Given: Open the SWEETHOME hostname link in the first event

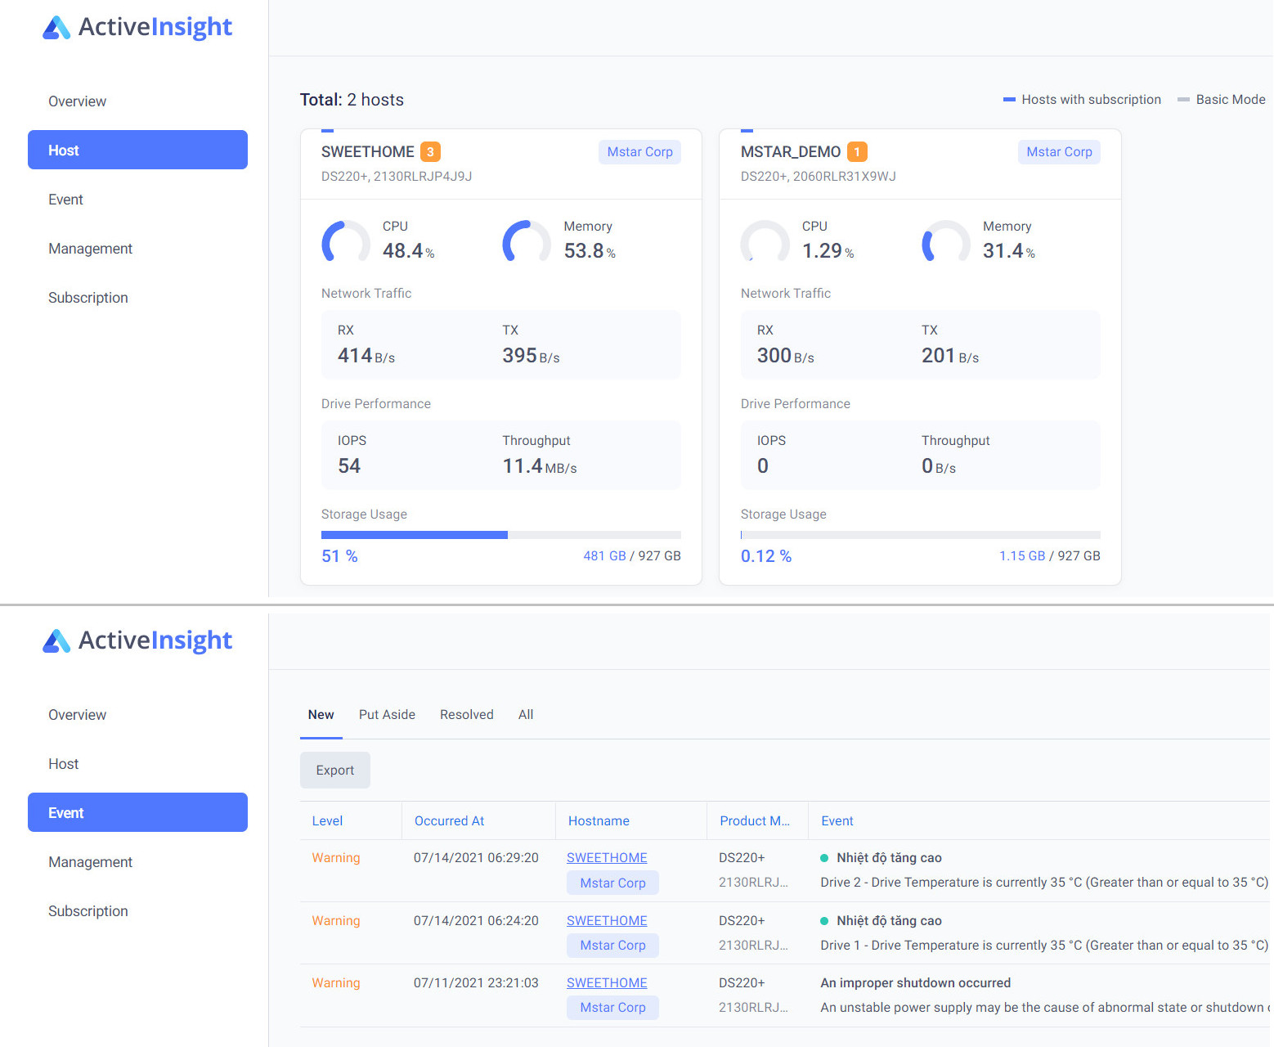Looking at the screenshot, I should coord(606,857).
